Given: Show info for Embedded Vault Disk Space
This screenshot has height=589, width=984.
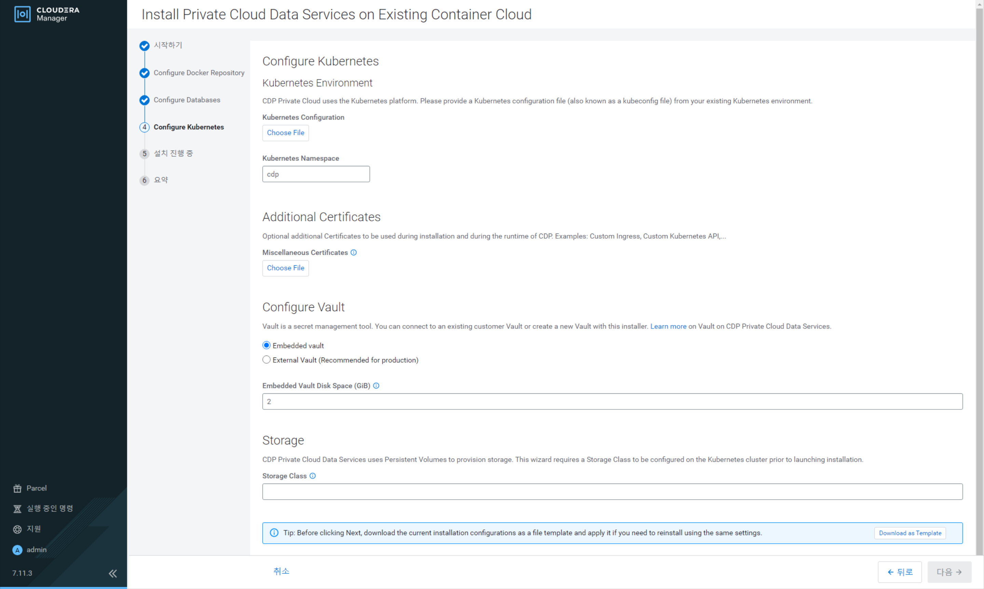Looking at the screenshot, I should 376,386.
